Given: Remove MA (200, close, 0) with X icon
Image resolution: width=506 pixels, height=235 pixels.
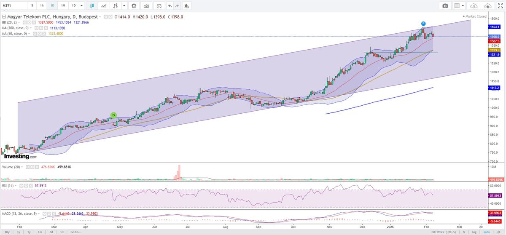Looking at the screenshot, I should (x=46, y=28).
